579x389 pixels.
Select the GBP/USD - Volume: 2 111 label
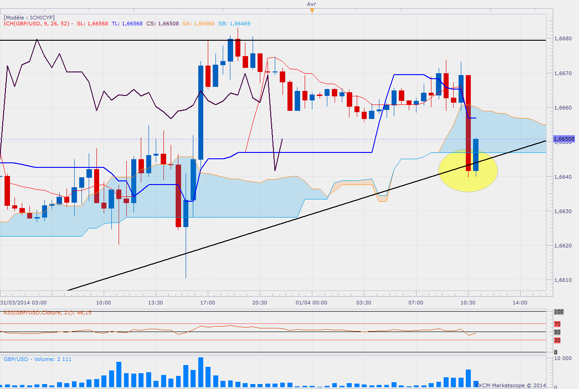(x=38, y=359)
